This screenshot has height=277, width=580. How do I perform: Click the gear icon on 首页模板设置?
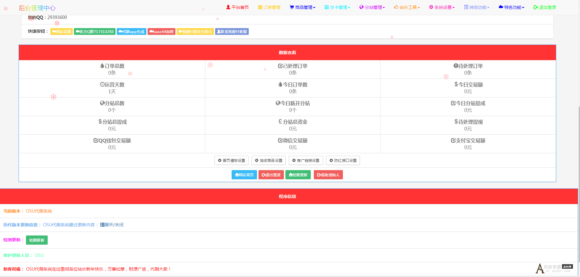(220, 160)
